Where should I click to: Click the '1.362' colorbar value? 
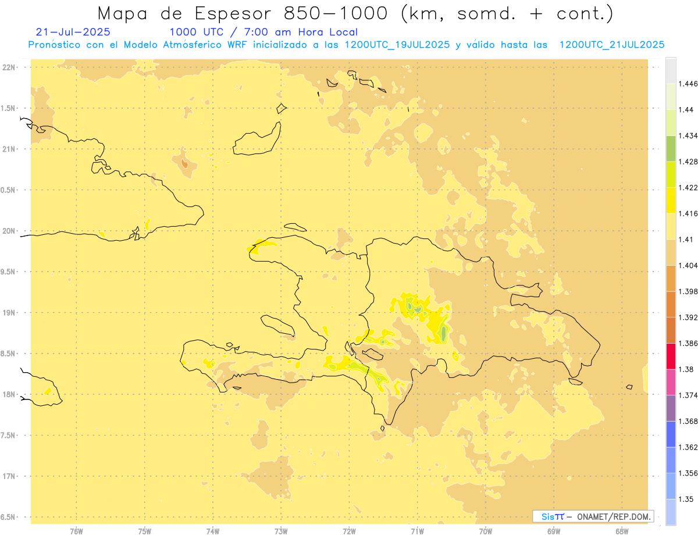688,447
